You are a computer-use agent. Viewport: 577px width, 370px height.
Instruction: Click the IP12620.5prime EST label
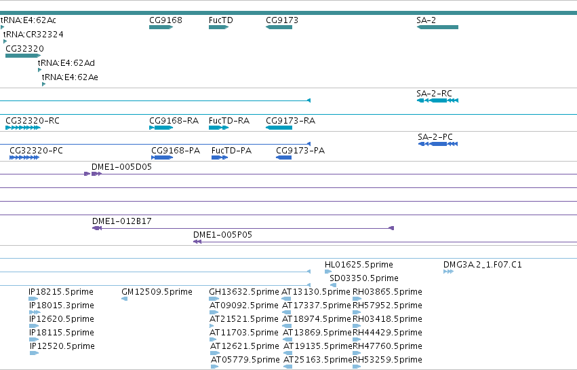click(x=62, y=319)
